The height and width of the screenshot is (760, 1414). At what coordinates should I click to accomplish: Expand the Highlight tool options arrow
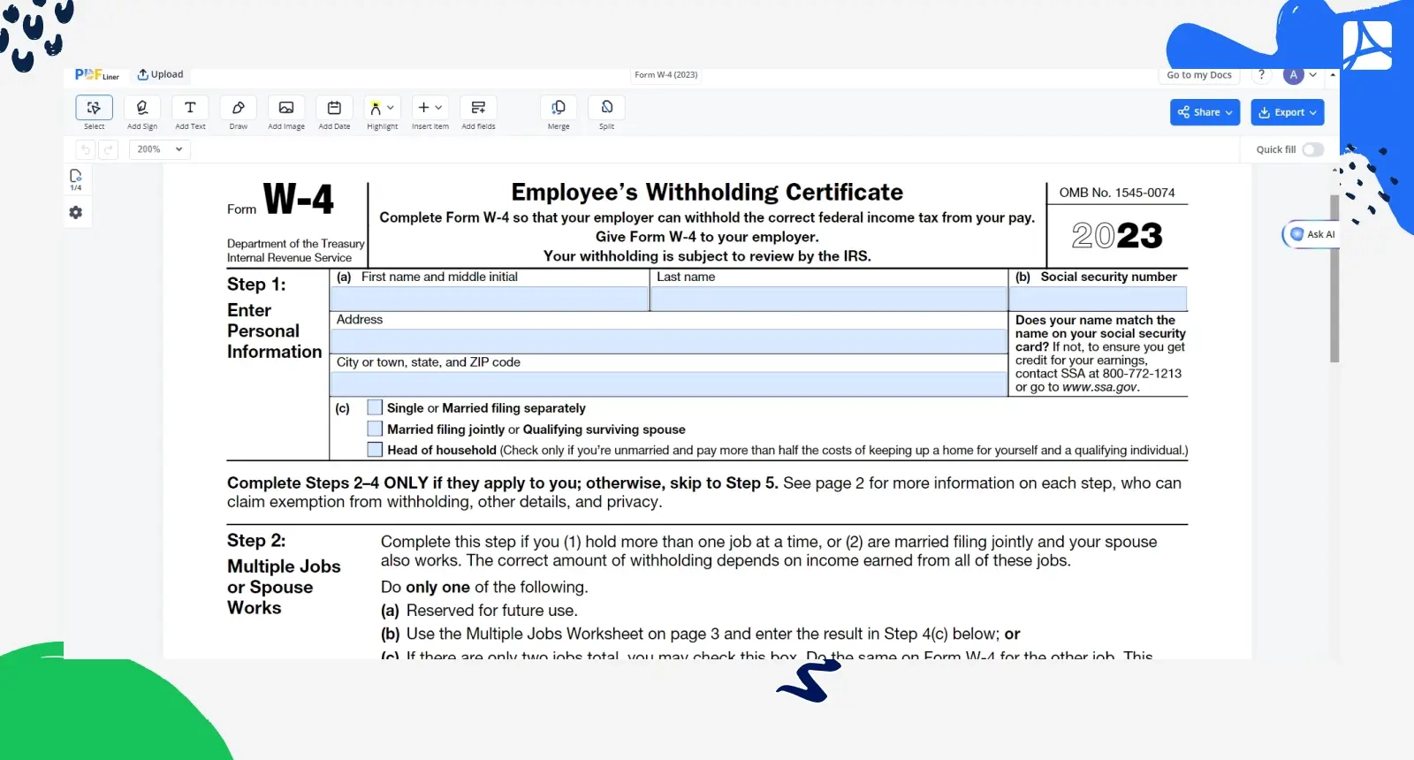click(x=391, y=108)
